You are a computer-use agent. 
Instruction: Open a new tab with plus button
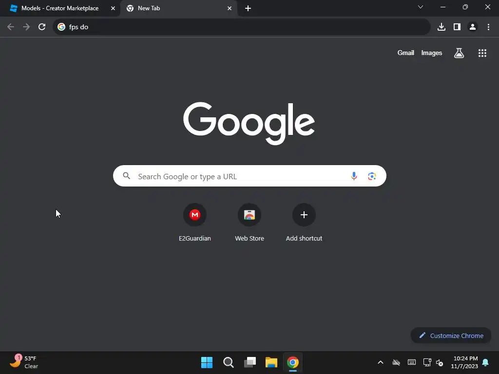click(248, 8)
